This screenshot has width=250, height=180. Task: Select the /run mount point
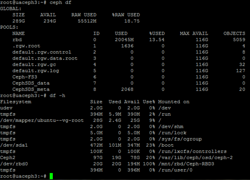tap(164, 114)
